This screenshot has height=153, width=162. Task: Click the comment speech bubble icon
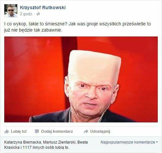tap(37, 132)
